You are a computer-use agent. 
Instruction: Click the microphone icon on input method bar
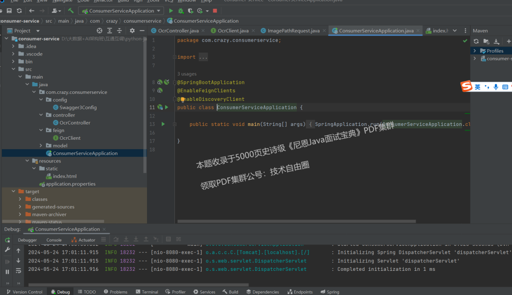pyautogui.click(x=496, y=87)
